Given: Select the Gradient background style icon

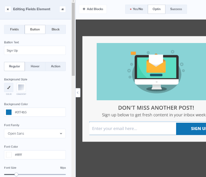Looking at the screenshot, I should tap(21, 87).
